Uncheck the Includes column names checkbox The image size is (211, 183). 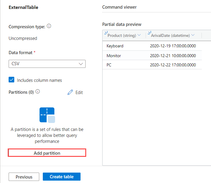(x=12, y=80)
